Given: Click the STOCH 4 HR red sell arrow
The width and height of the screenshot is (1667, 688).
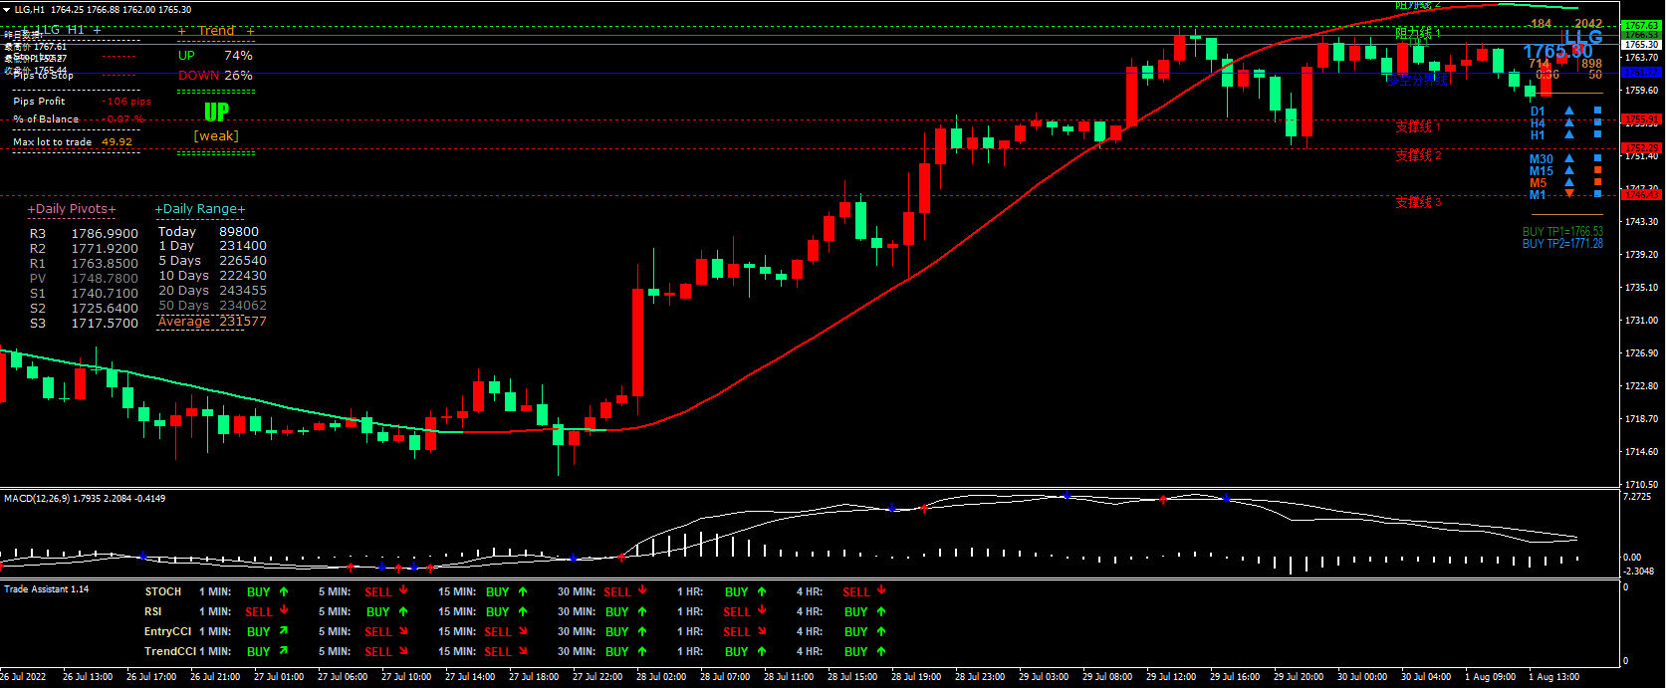Looking at the screenshot, I should (x=881, y=591).
